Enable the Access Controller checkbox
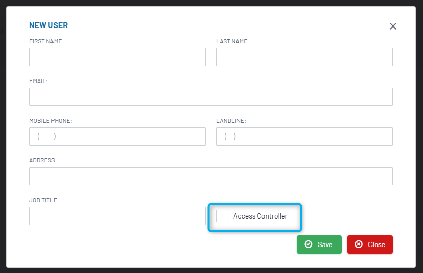 click(222, 216)
